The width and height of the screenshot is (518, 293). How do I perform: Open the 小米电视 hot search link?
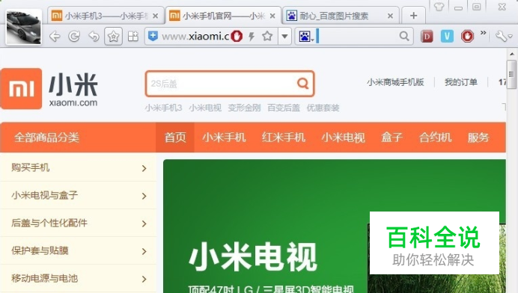pos(205,108)
